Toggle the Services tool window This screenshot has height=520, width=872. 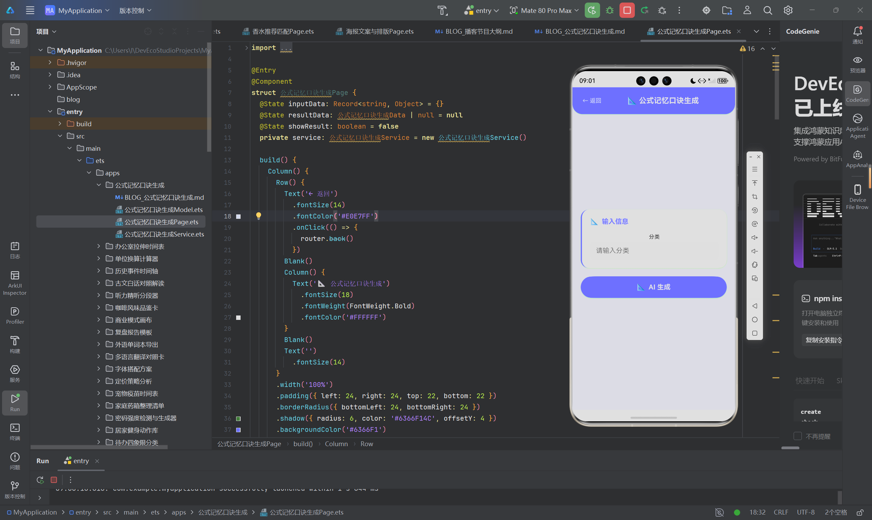tap(15, 374)
